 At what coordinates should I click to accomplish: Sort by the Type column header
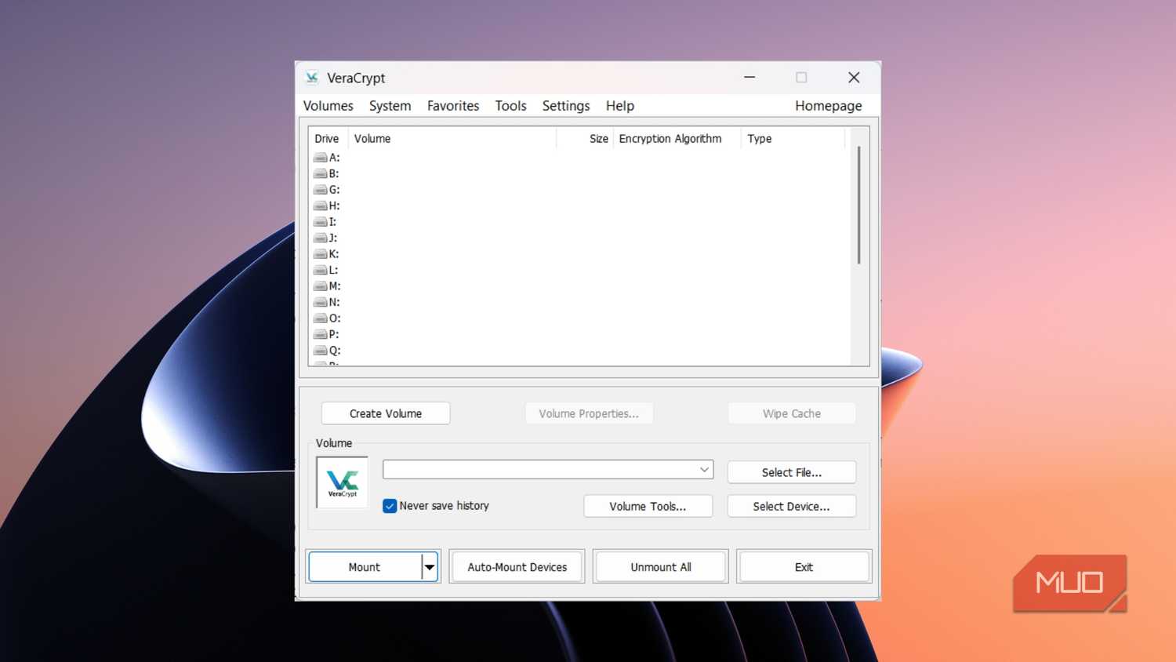[x=793, y=139]
